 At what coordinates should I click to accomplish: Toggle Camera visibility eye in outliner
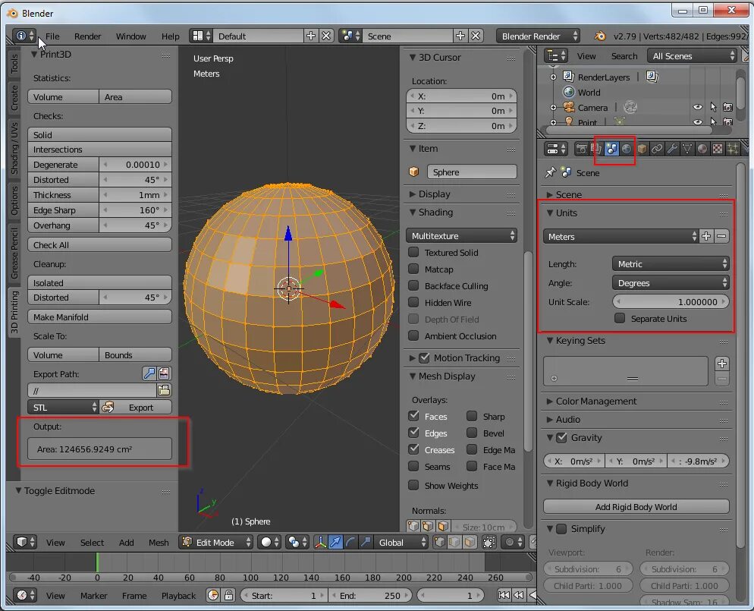697,107
